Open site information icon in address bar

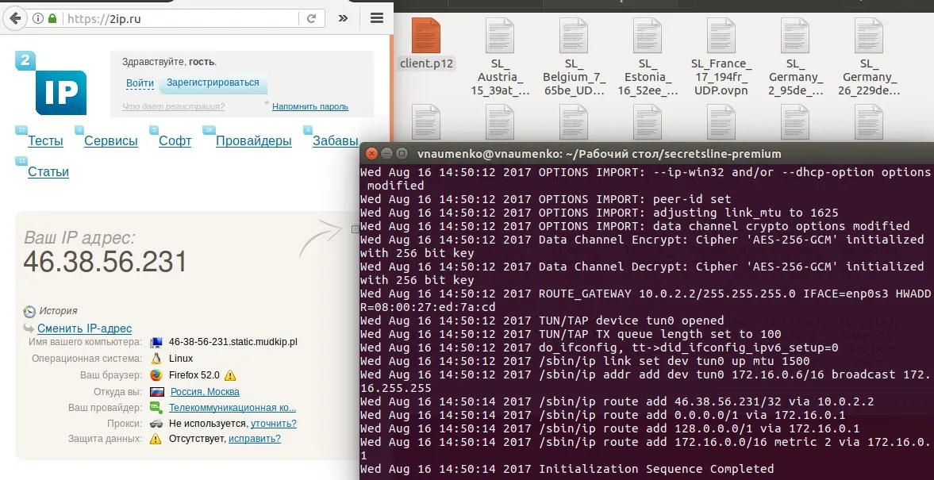[38, 18]
